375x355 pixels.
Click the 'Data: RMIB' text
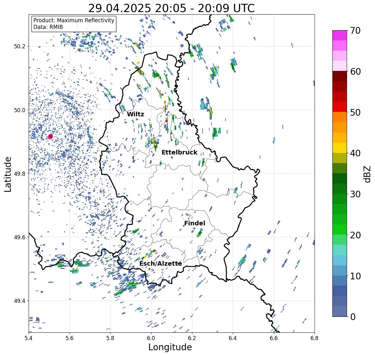[x=48, y=27]
